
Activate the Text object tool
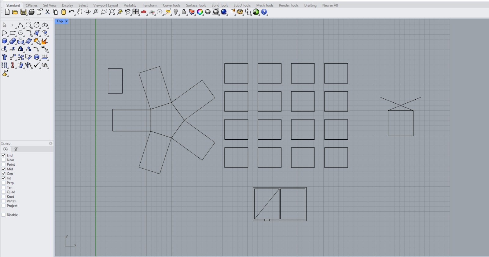click(4, 57)
